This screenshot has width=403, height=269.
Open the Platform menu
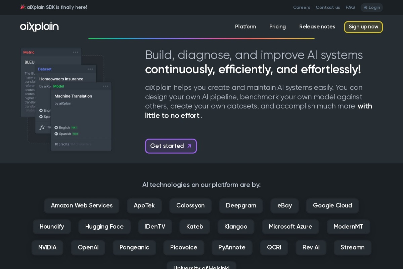[x=245, y=27]
